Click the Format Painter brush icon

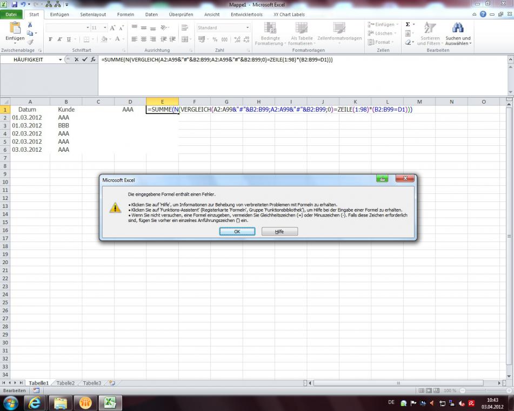pos(30,42)
